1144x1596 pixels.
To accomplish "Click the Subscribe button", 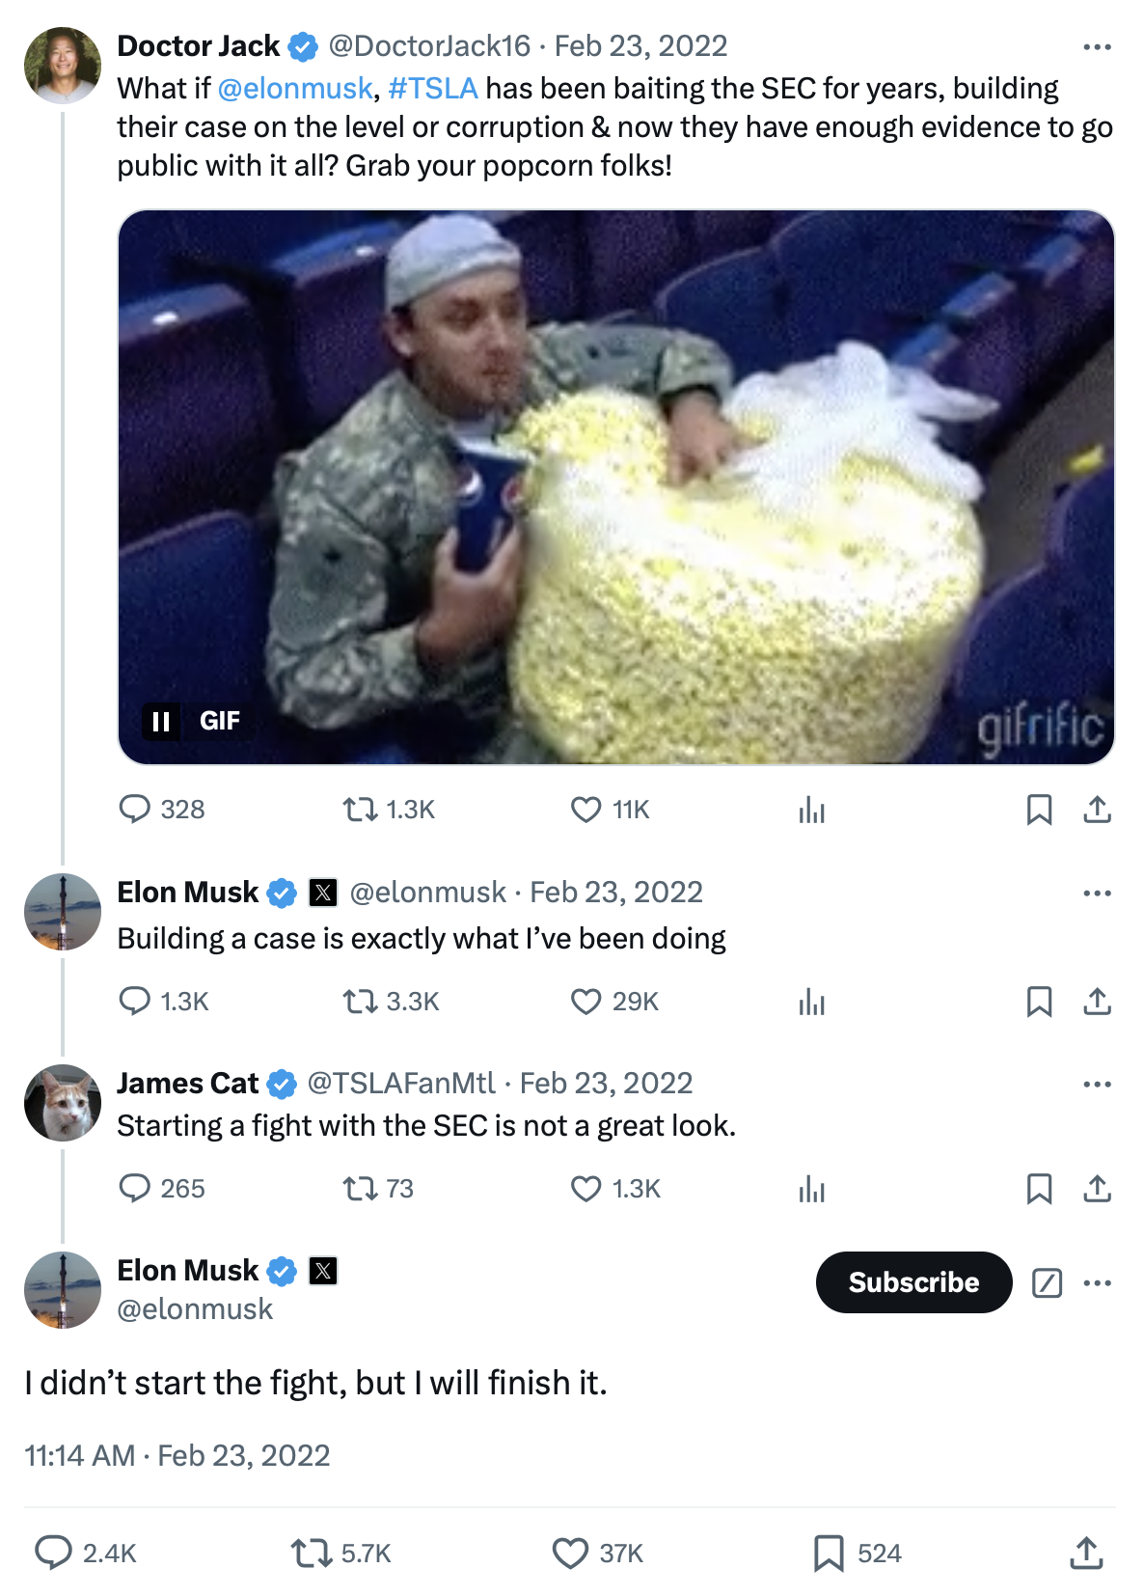I will tap(913, 1282).
